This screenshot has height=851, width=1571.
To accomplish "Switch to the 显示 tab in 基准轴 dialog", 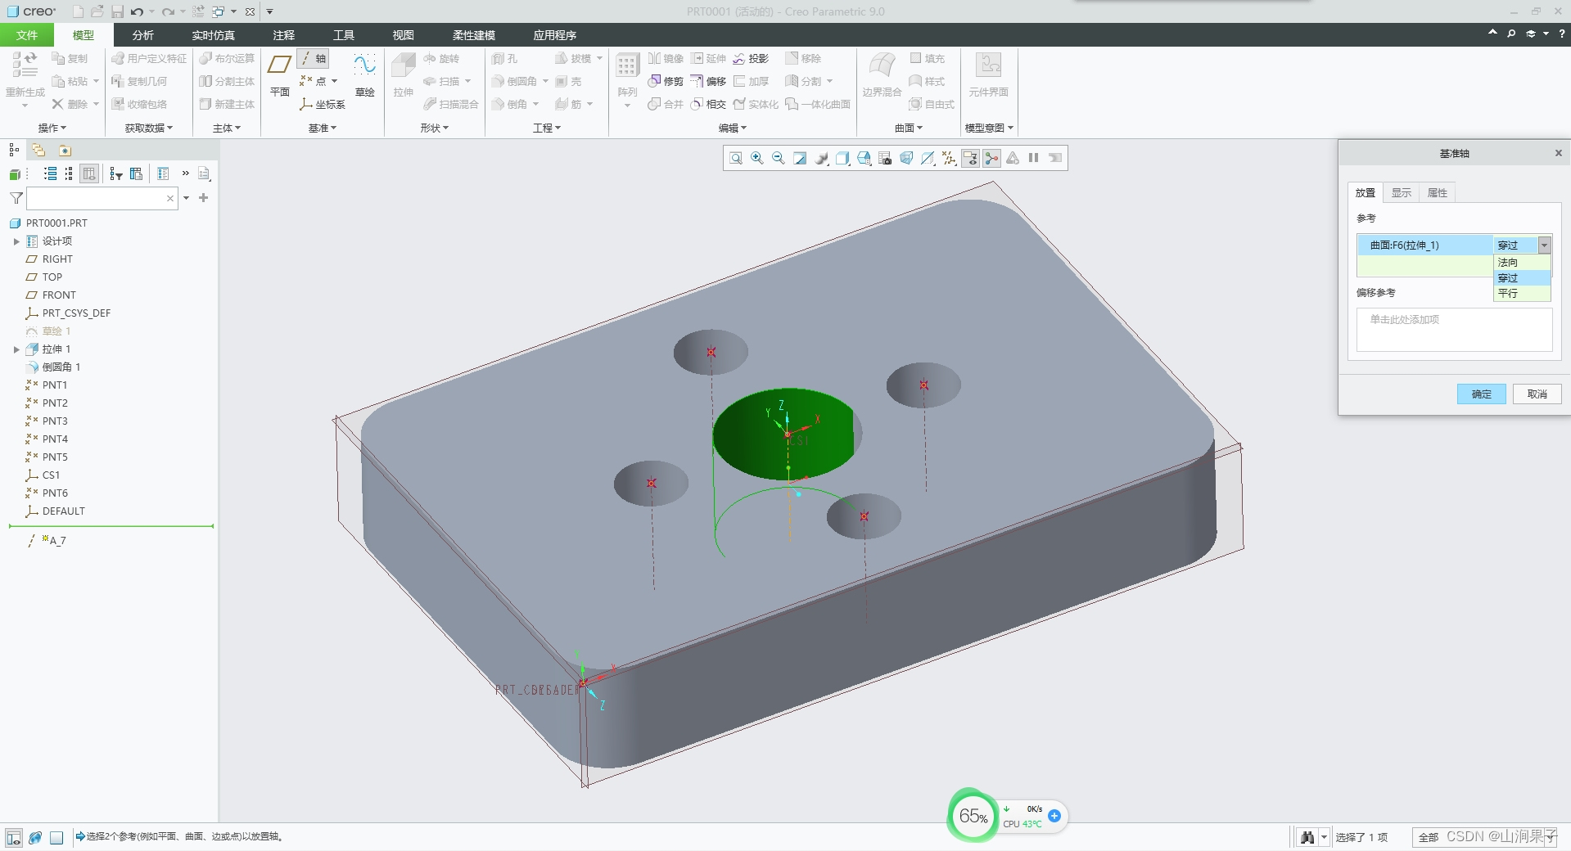I will tap(1401, 193).
